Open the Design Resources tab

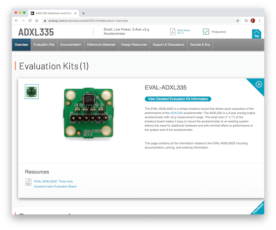click(134, 45)
